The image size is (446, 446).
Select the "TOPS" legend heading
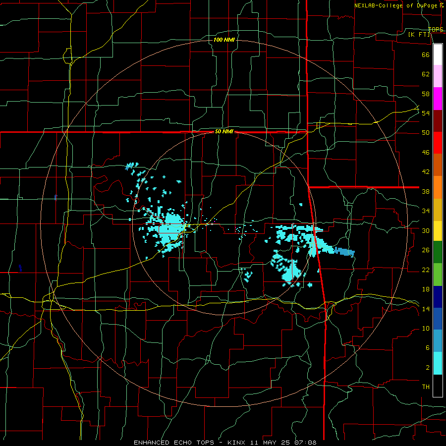pos(436,30)
